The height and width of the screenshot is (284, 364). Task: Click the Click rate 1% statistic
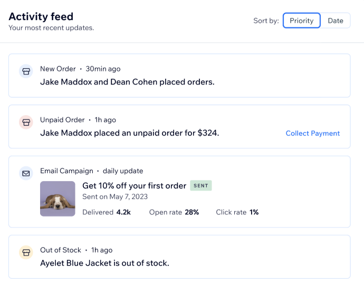237,212
